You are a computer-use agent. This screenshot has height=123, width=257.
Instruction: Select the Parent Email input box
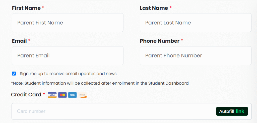(x=68, y=55)
